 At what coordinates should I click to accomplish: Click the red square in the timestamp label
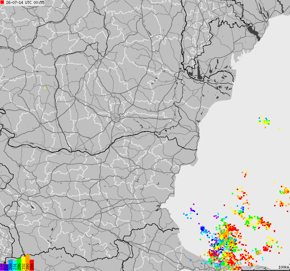(x=2, y=2)
